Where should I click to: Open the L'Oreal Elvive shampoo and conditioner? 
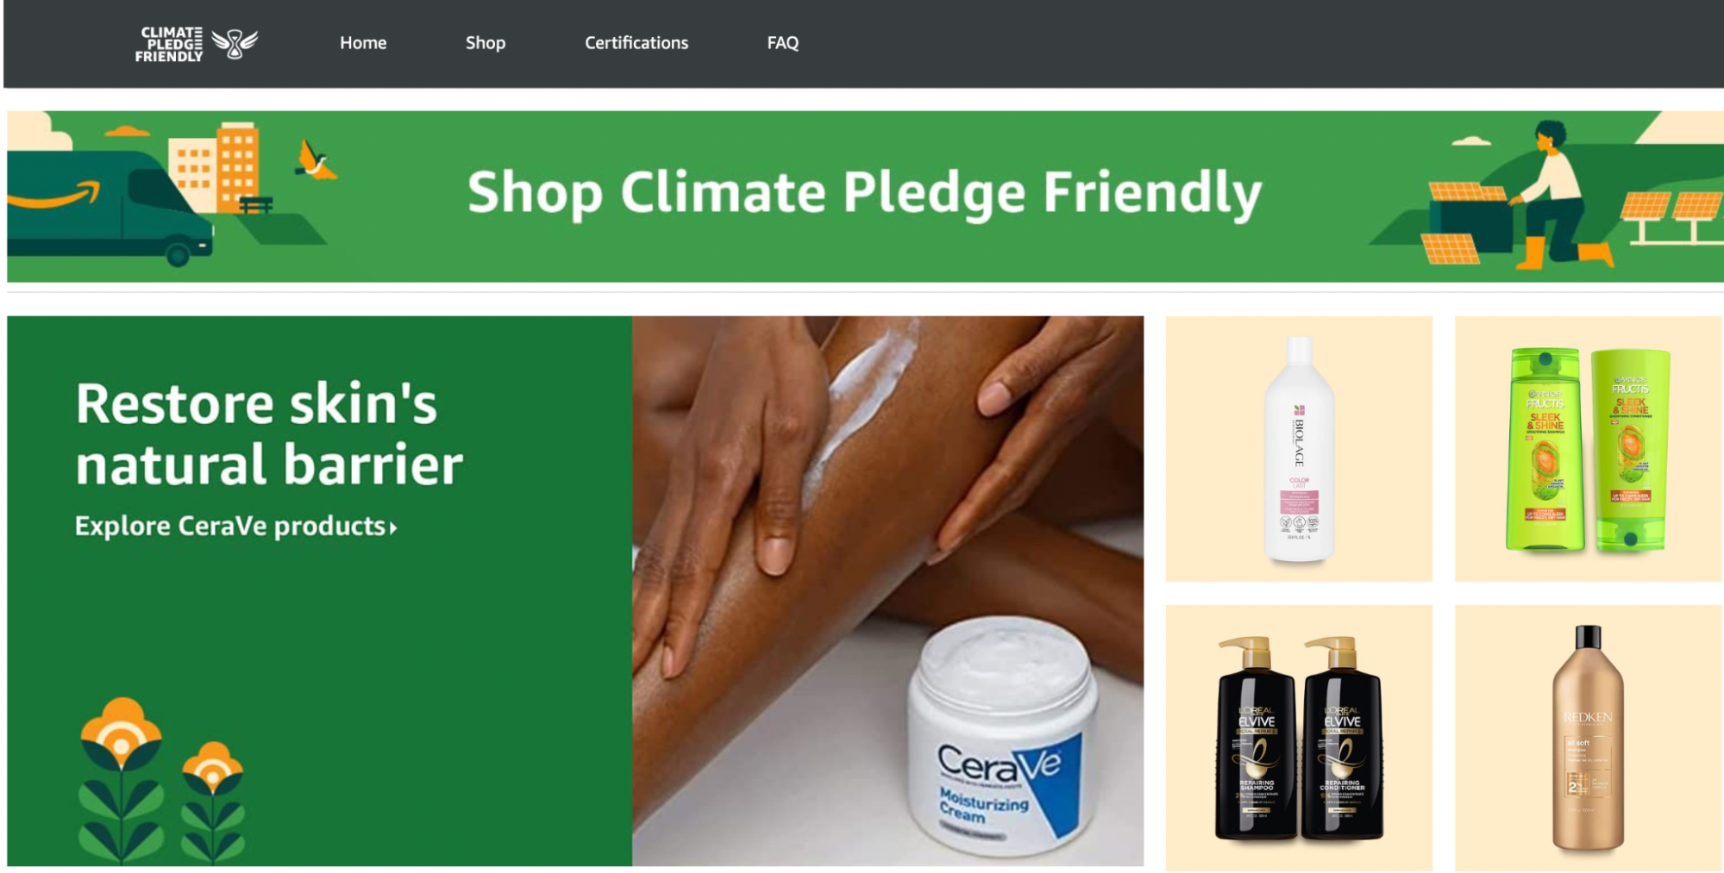point(1299,738)
